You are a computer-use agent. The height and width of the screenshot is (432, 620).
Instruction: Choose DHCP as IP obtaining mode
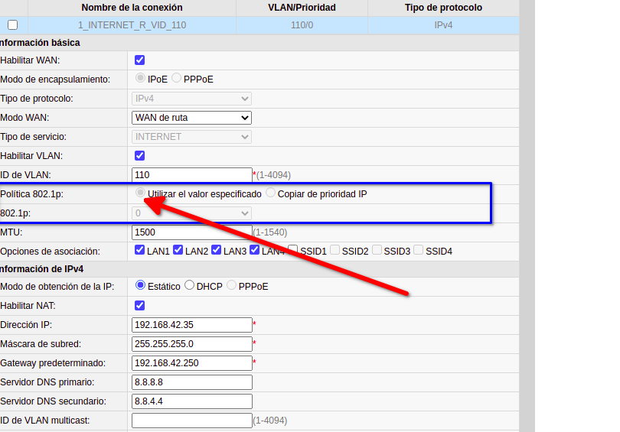(x=189, y=285)
